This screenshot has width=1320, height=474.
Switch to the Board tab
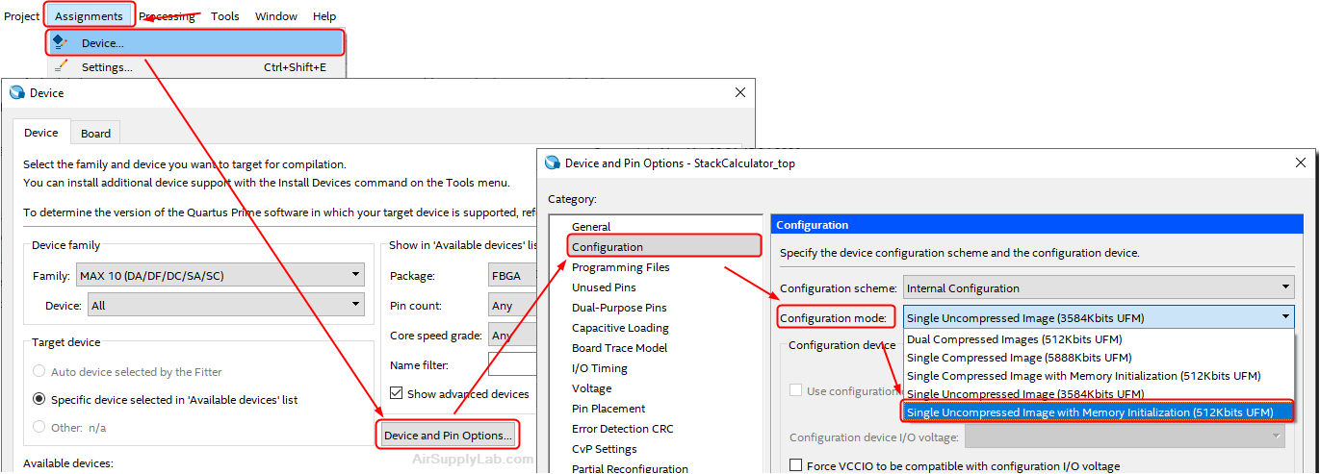click(x=95, y=134)
